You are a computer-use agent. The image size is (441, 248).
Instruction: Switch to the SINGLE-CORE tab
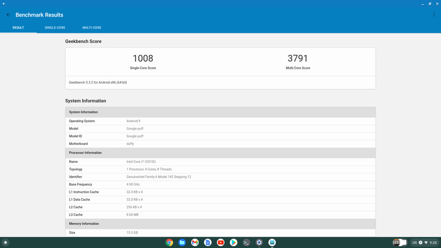[55, 28]
